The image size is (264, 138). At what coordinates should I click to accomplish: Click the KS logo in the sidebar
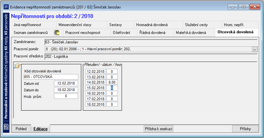[x=6, y=127]
